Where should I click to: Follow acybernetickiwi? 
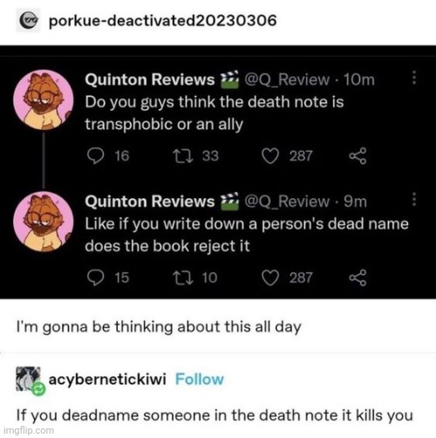pyautogui.click(x=200, y=380)
